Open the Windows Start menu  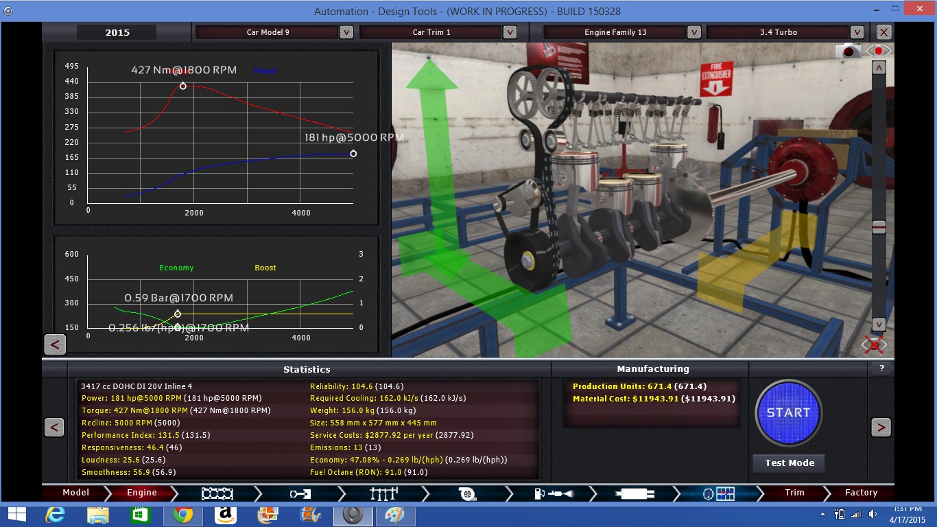tap(16, 515)
